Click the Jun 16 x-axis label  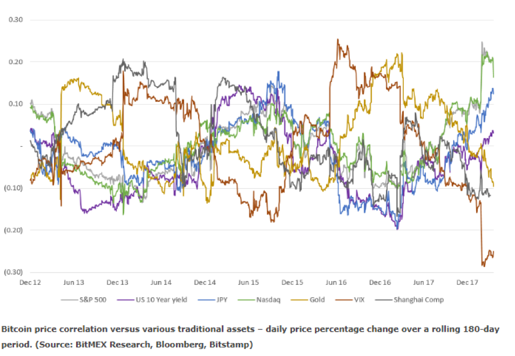(x=336, y=283)
